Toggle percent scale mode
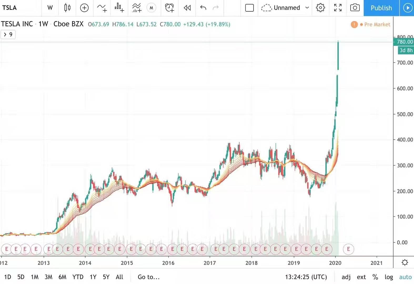Screen dimensions: 414x284 [x=375, y=277]
